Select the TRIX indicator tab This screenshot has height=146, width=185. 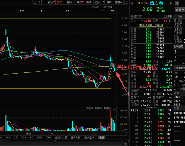49,138
